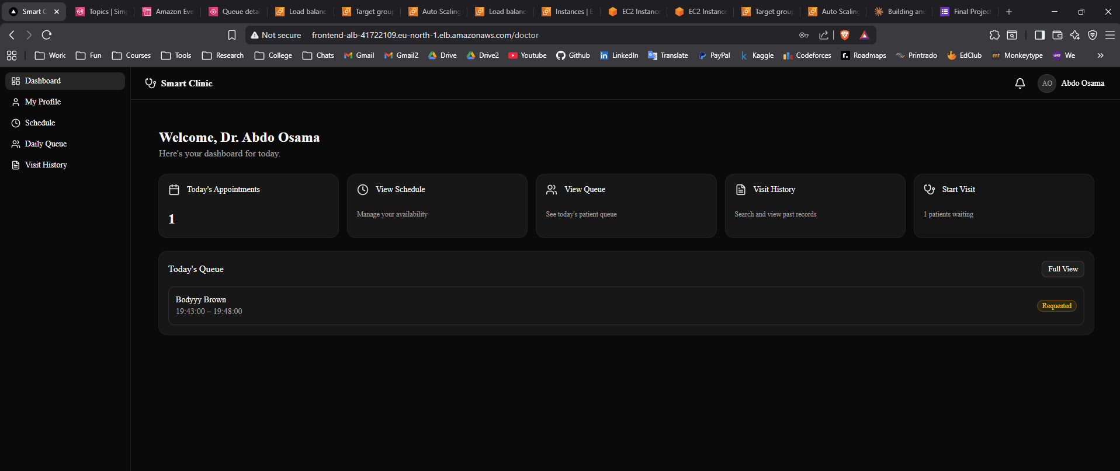Expand the Tools bookmarks folder
The width and height of the screenshot is (1120, 471).
click(x=176, y=55)
